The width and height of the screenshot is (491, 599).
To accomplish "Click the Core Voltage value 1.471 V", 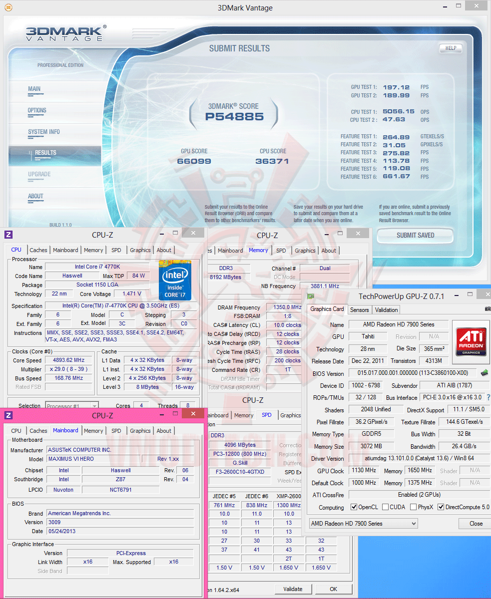I will coord(132,294).
